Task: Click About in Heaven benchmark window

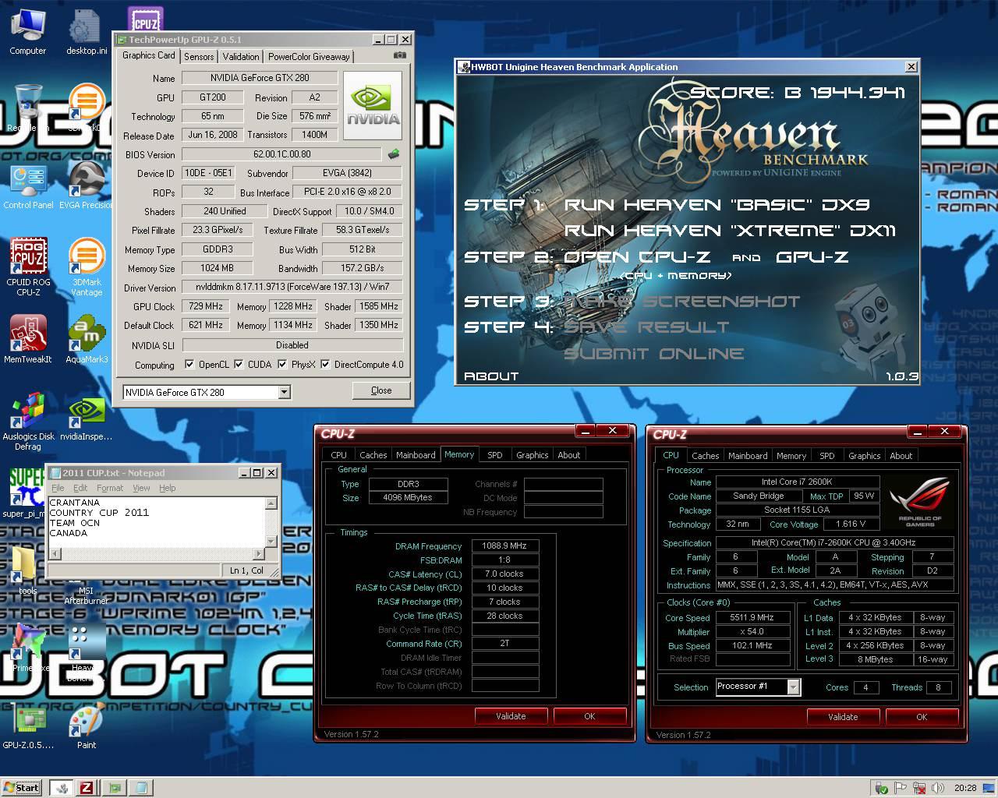Action: pyautogui.click(x=491, y=376)
